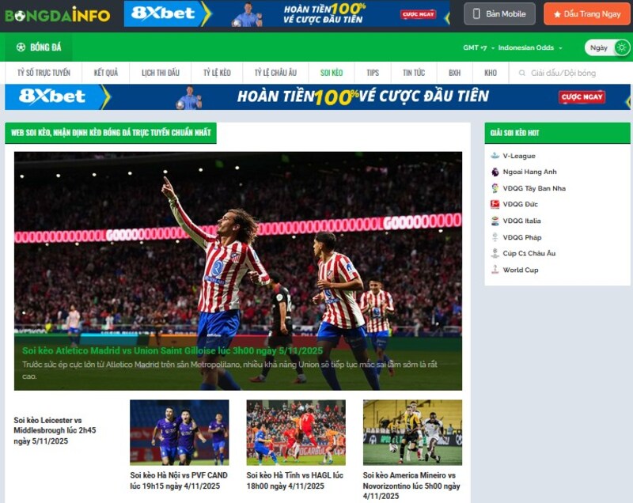633x503 pixels.
Task: Expand the Indonesian Odds format dropdown
Action: 529,47
